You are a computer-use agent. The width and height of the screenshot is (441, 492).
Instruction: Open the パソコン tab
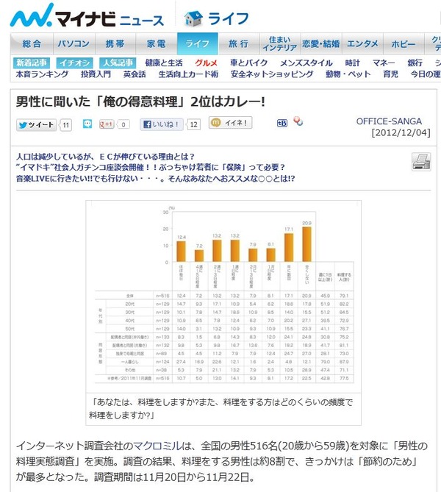tap(73, 43)
